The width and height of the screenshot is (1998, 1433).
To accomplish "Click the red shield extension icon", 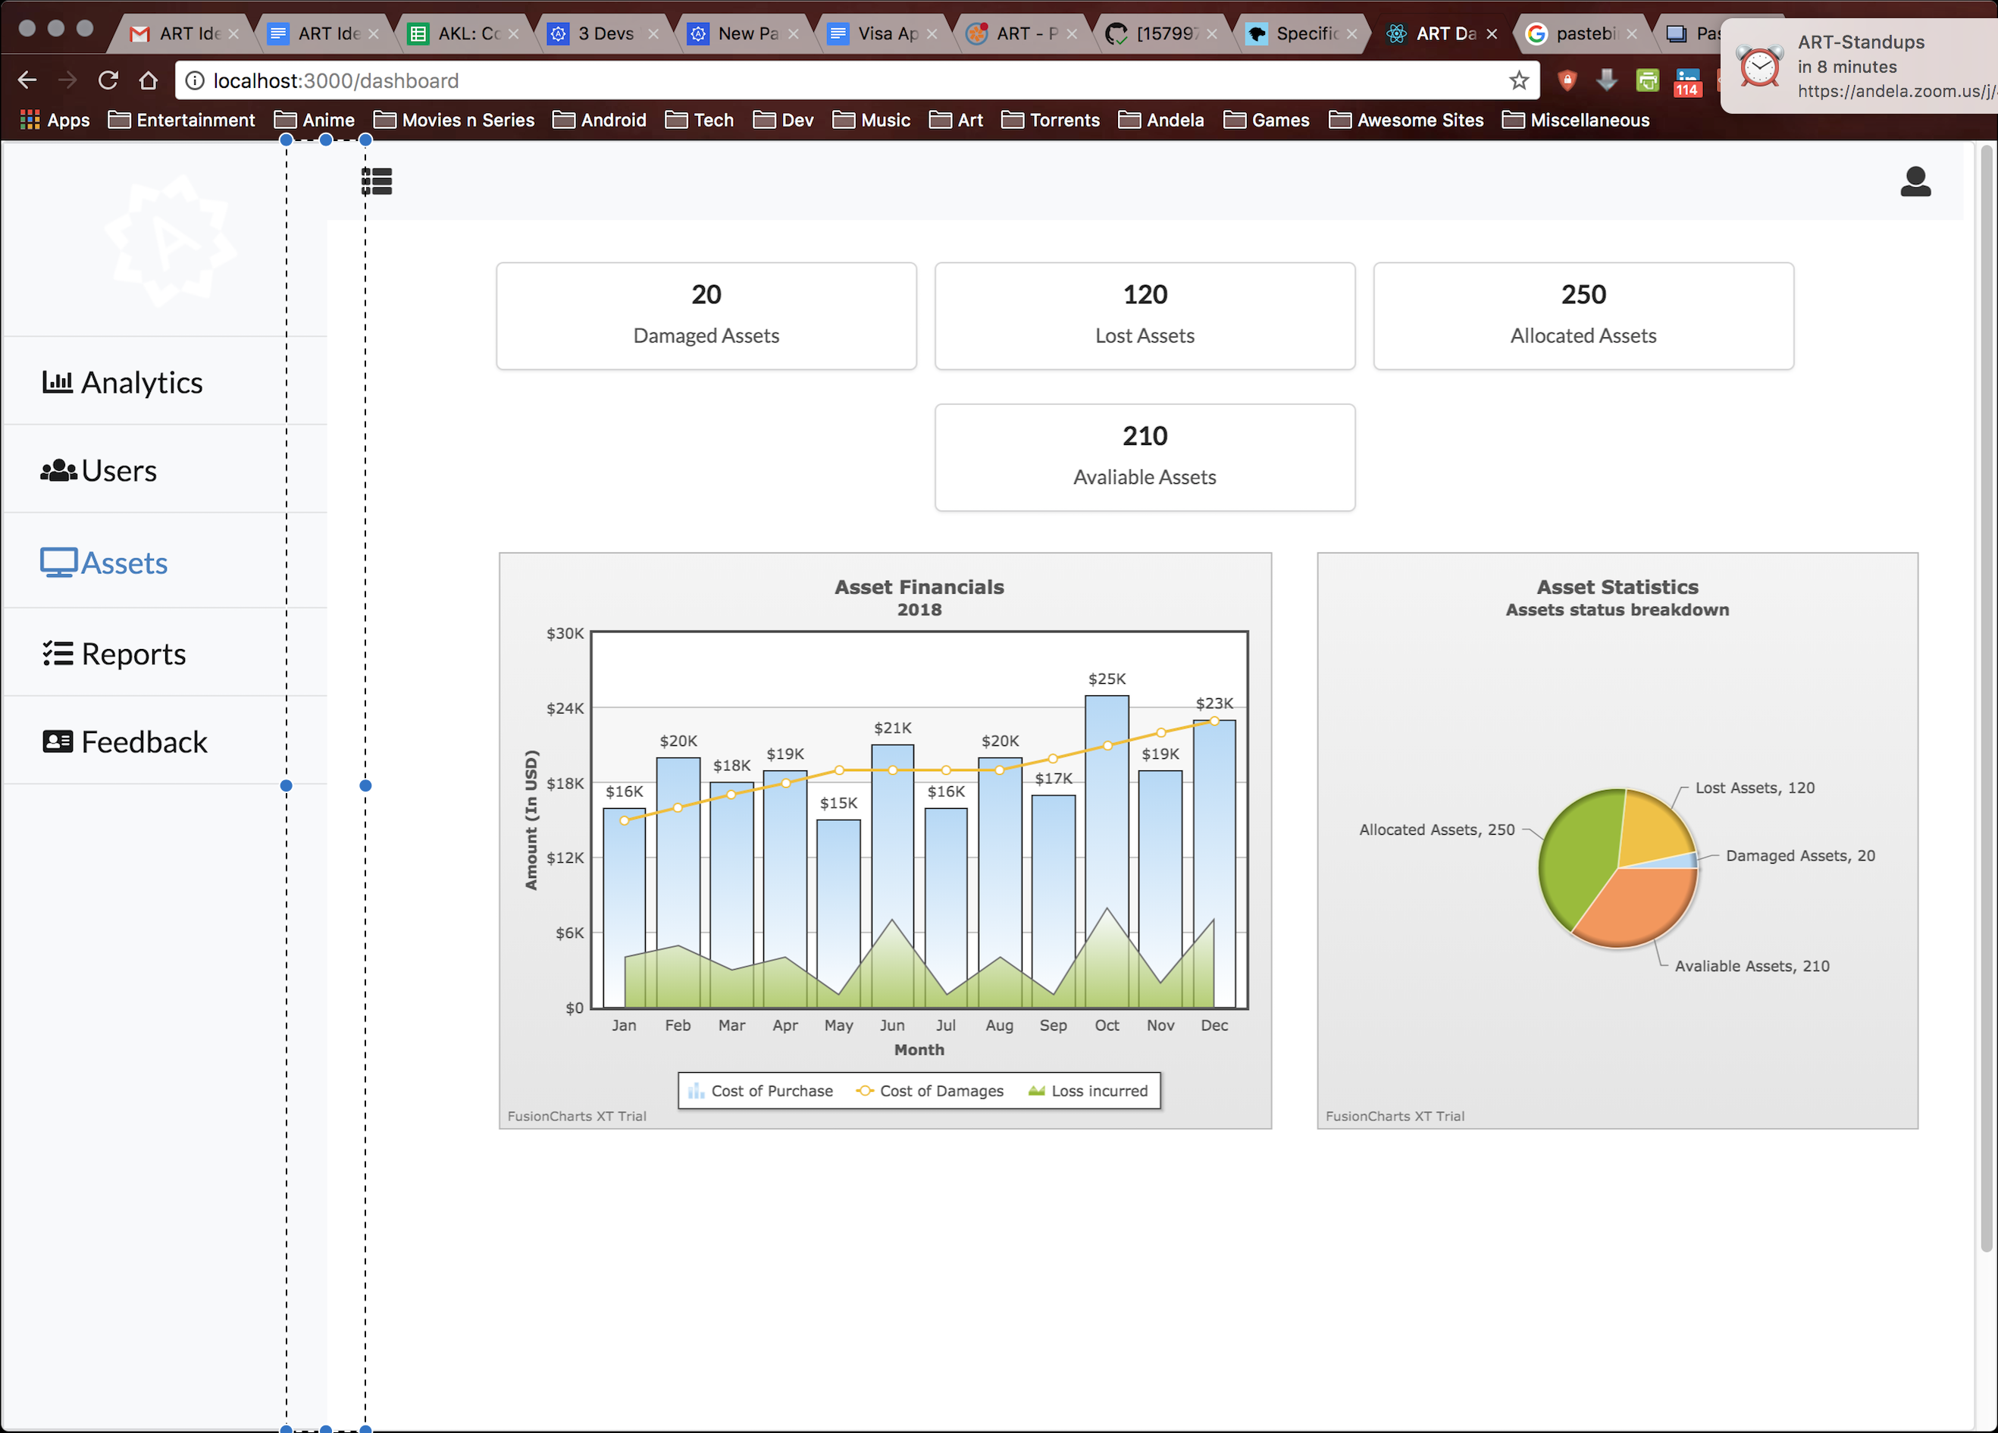I will pyautogui.click(x=1567, y=80).
